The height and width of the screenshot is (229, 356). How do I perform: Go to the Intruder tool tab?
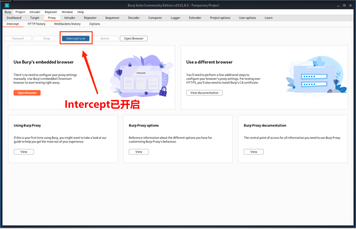(x=70, y=18)
